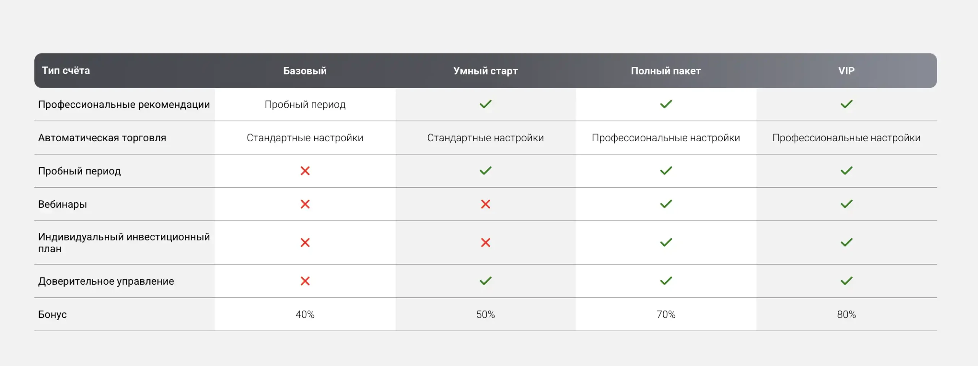The width and height of the screenshot is (978, 366).
Task: Click the green check for VIP Вебинары
Action: pos(846,204)
